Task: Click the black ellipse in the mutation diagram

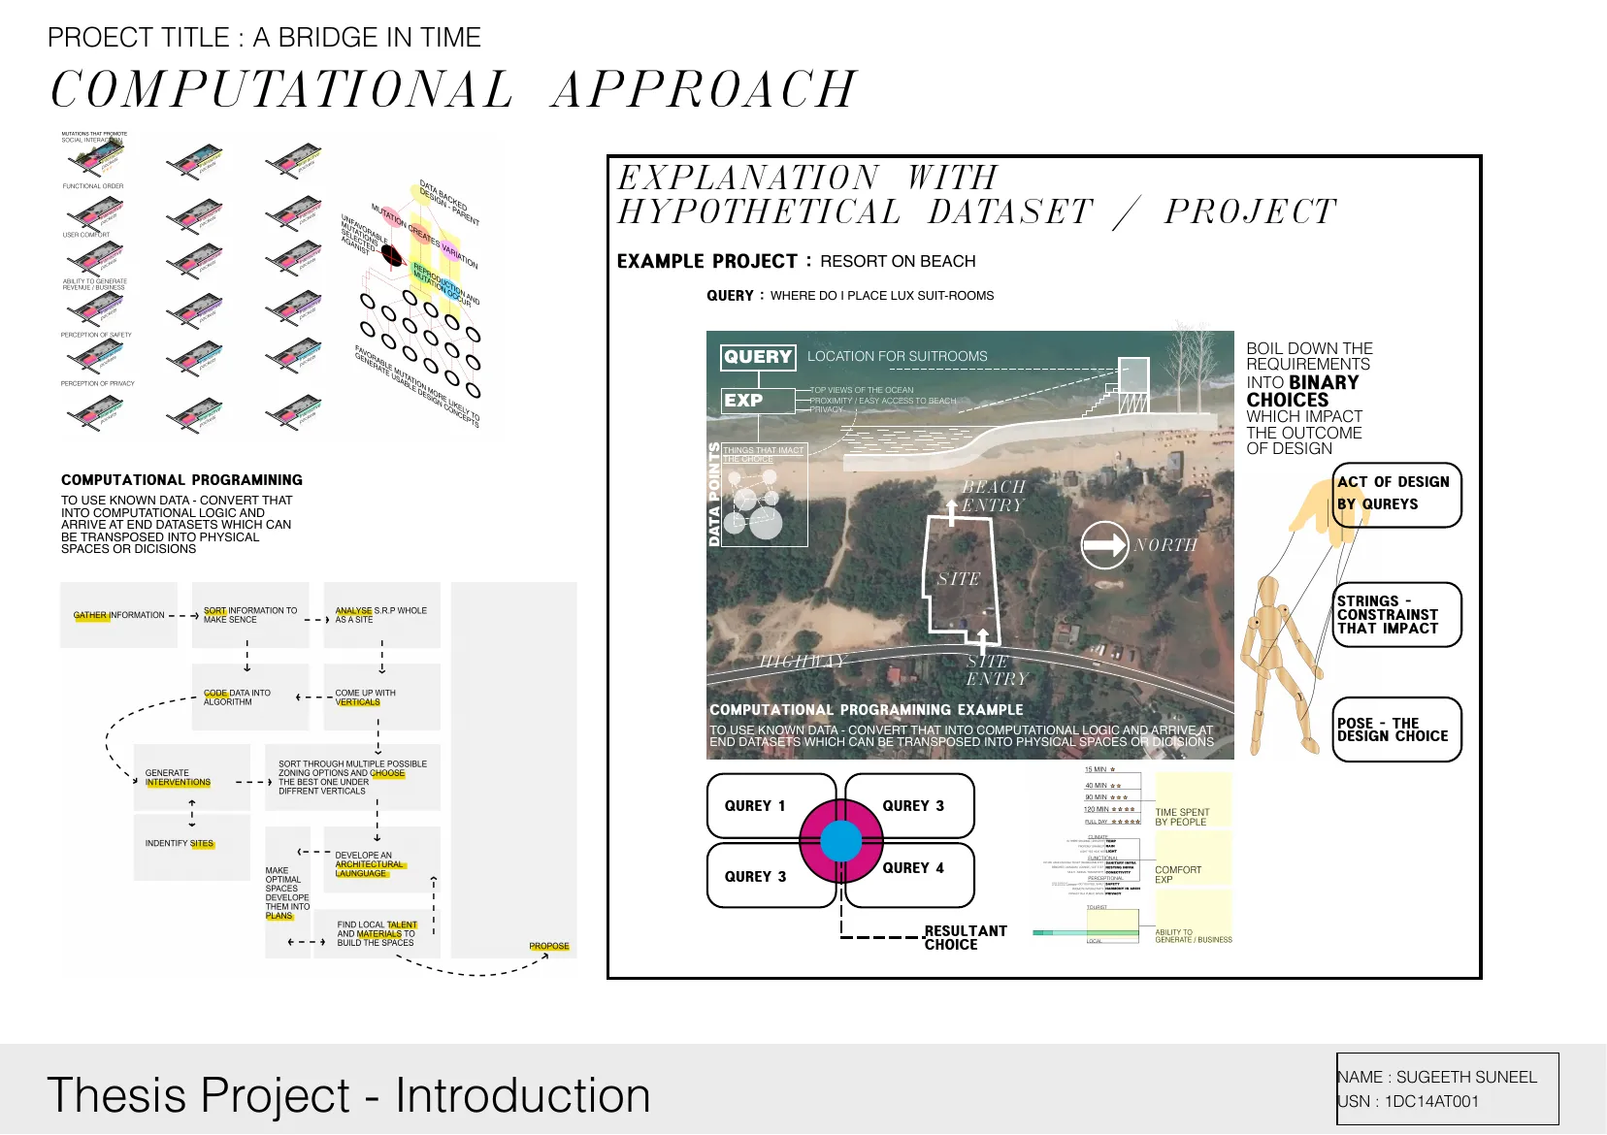Action: (392, 255)
